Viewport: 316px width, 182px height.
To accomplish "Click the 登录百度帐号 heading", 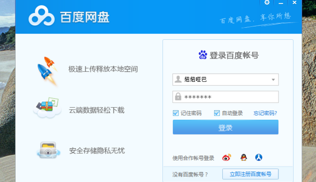I will pyautogui.click(x=234, y=55).
